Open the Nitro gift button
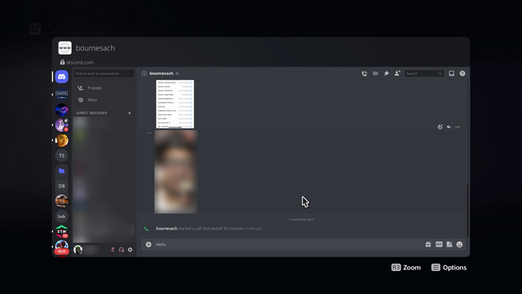This screenshot has width=522, height=294. tap(428, 244)
